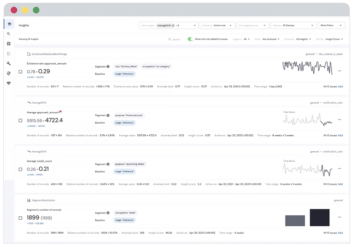
Task: Open the Show Not archived dropdown
Action: click(x=267, y=39)
